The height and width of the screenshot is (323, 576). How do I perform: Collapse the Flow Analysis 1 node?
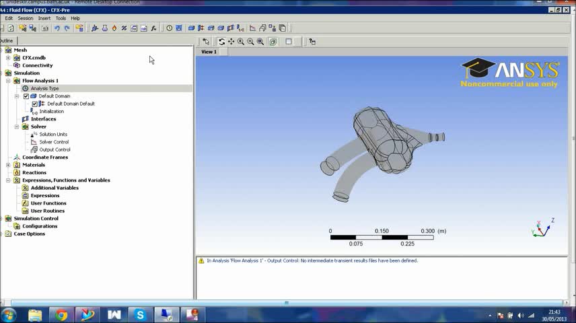[8, 81]
